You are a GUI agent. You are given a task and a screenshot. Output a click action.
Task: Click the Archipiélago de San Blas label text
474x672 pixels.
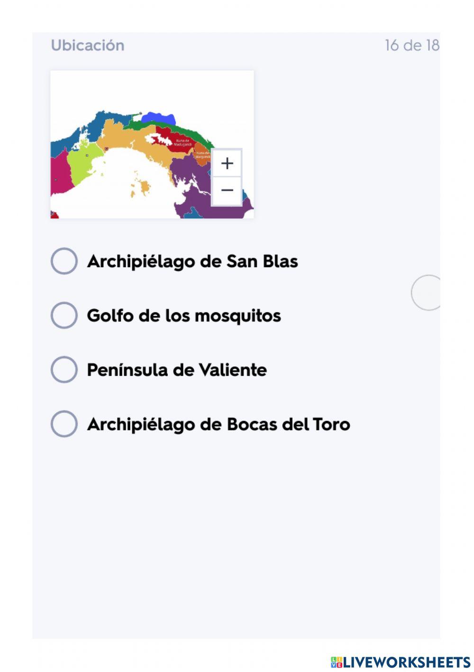pyautogui.click(x=192, y=261)
